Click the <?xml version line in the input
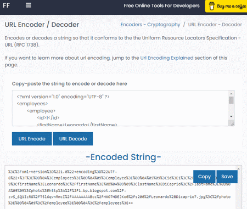 click(63, 97)
